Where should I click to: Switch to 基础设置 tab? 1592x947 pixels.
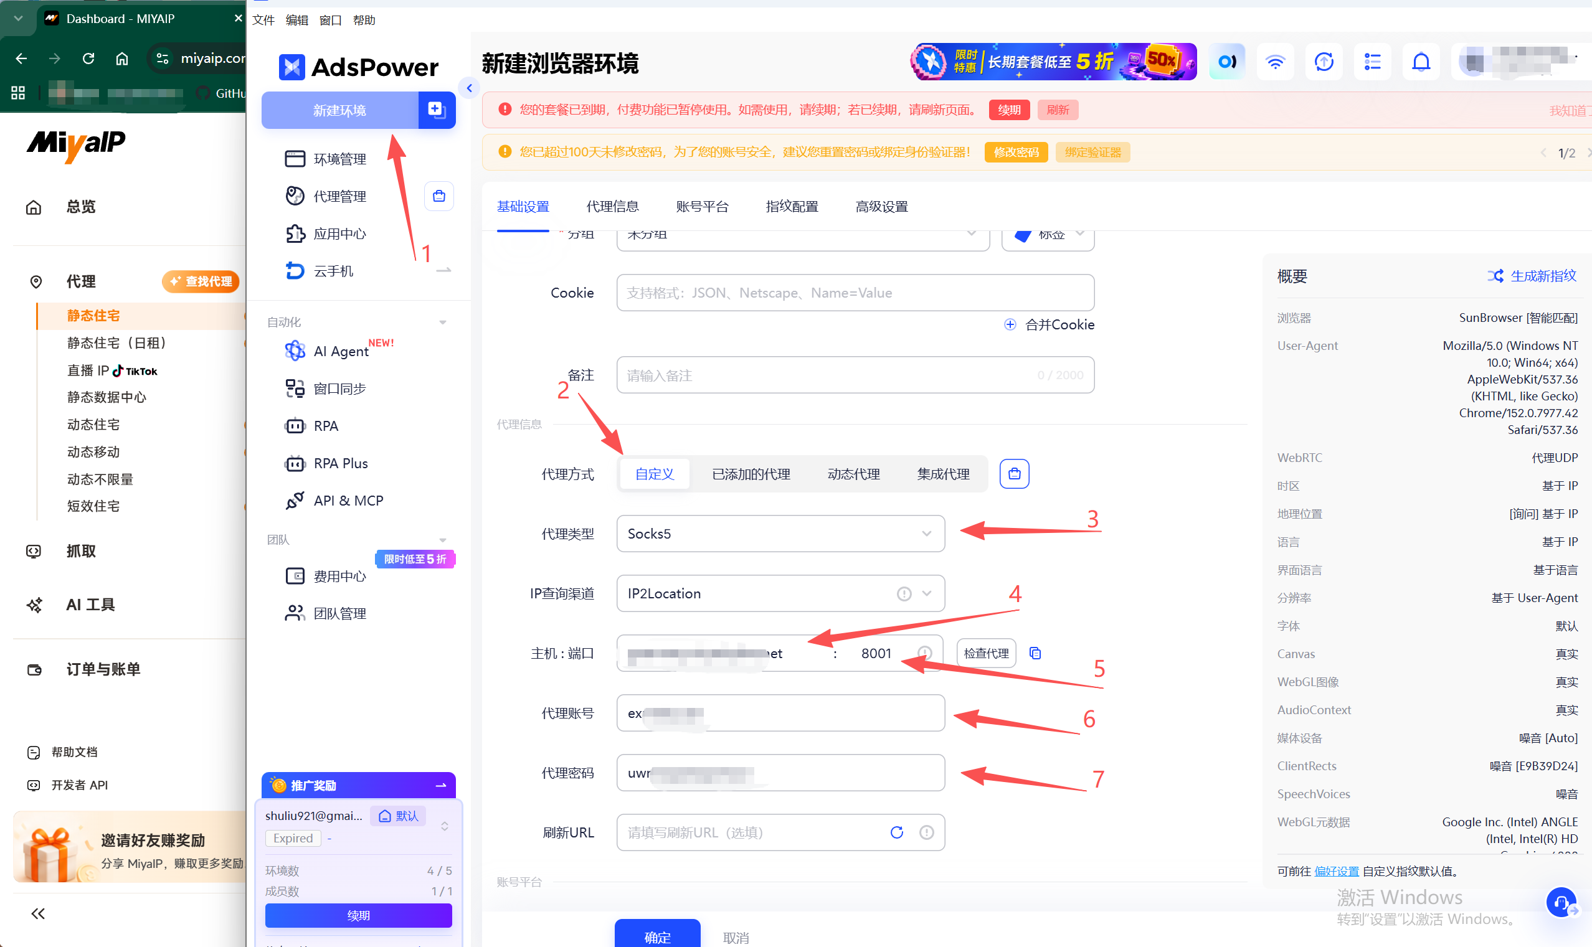click(x=523, y=207)
